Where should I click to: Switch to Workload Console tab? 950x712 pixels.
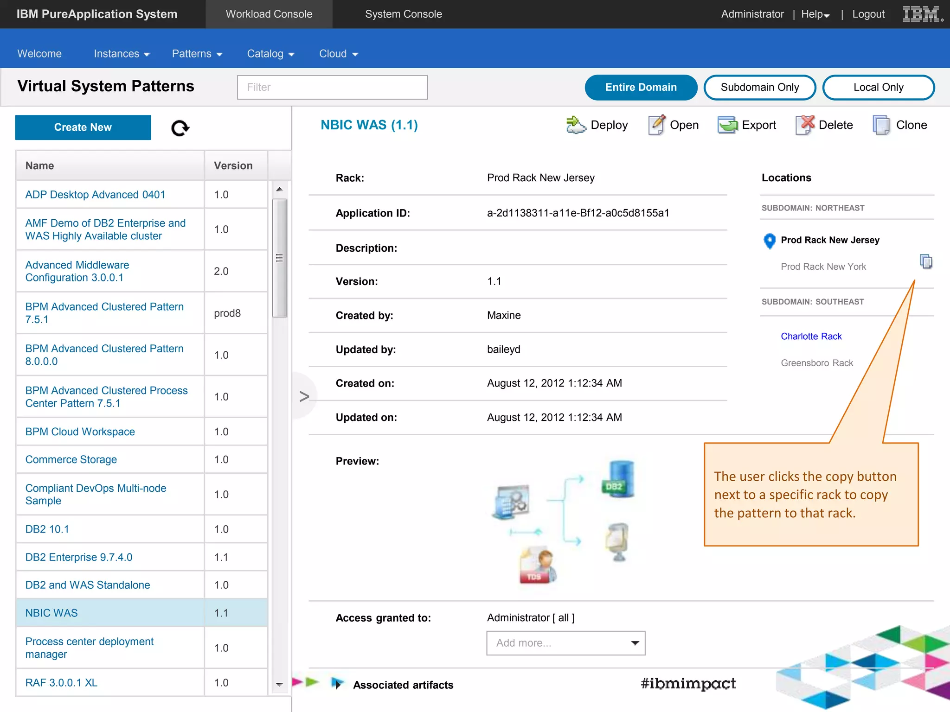pos(269,14)
